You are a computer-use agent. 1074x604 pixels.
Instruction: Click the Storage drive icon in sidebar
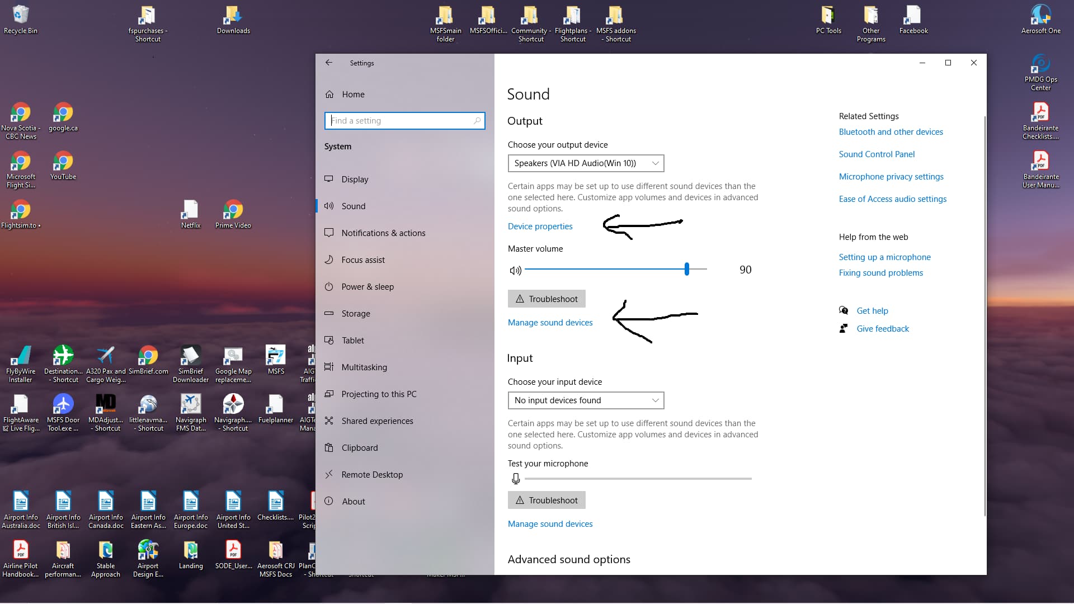tap(330, 313)
